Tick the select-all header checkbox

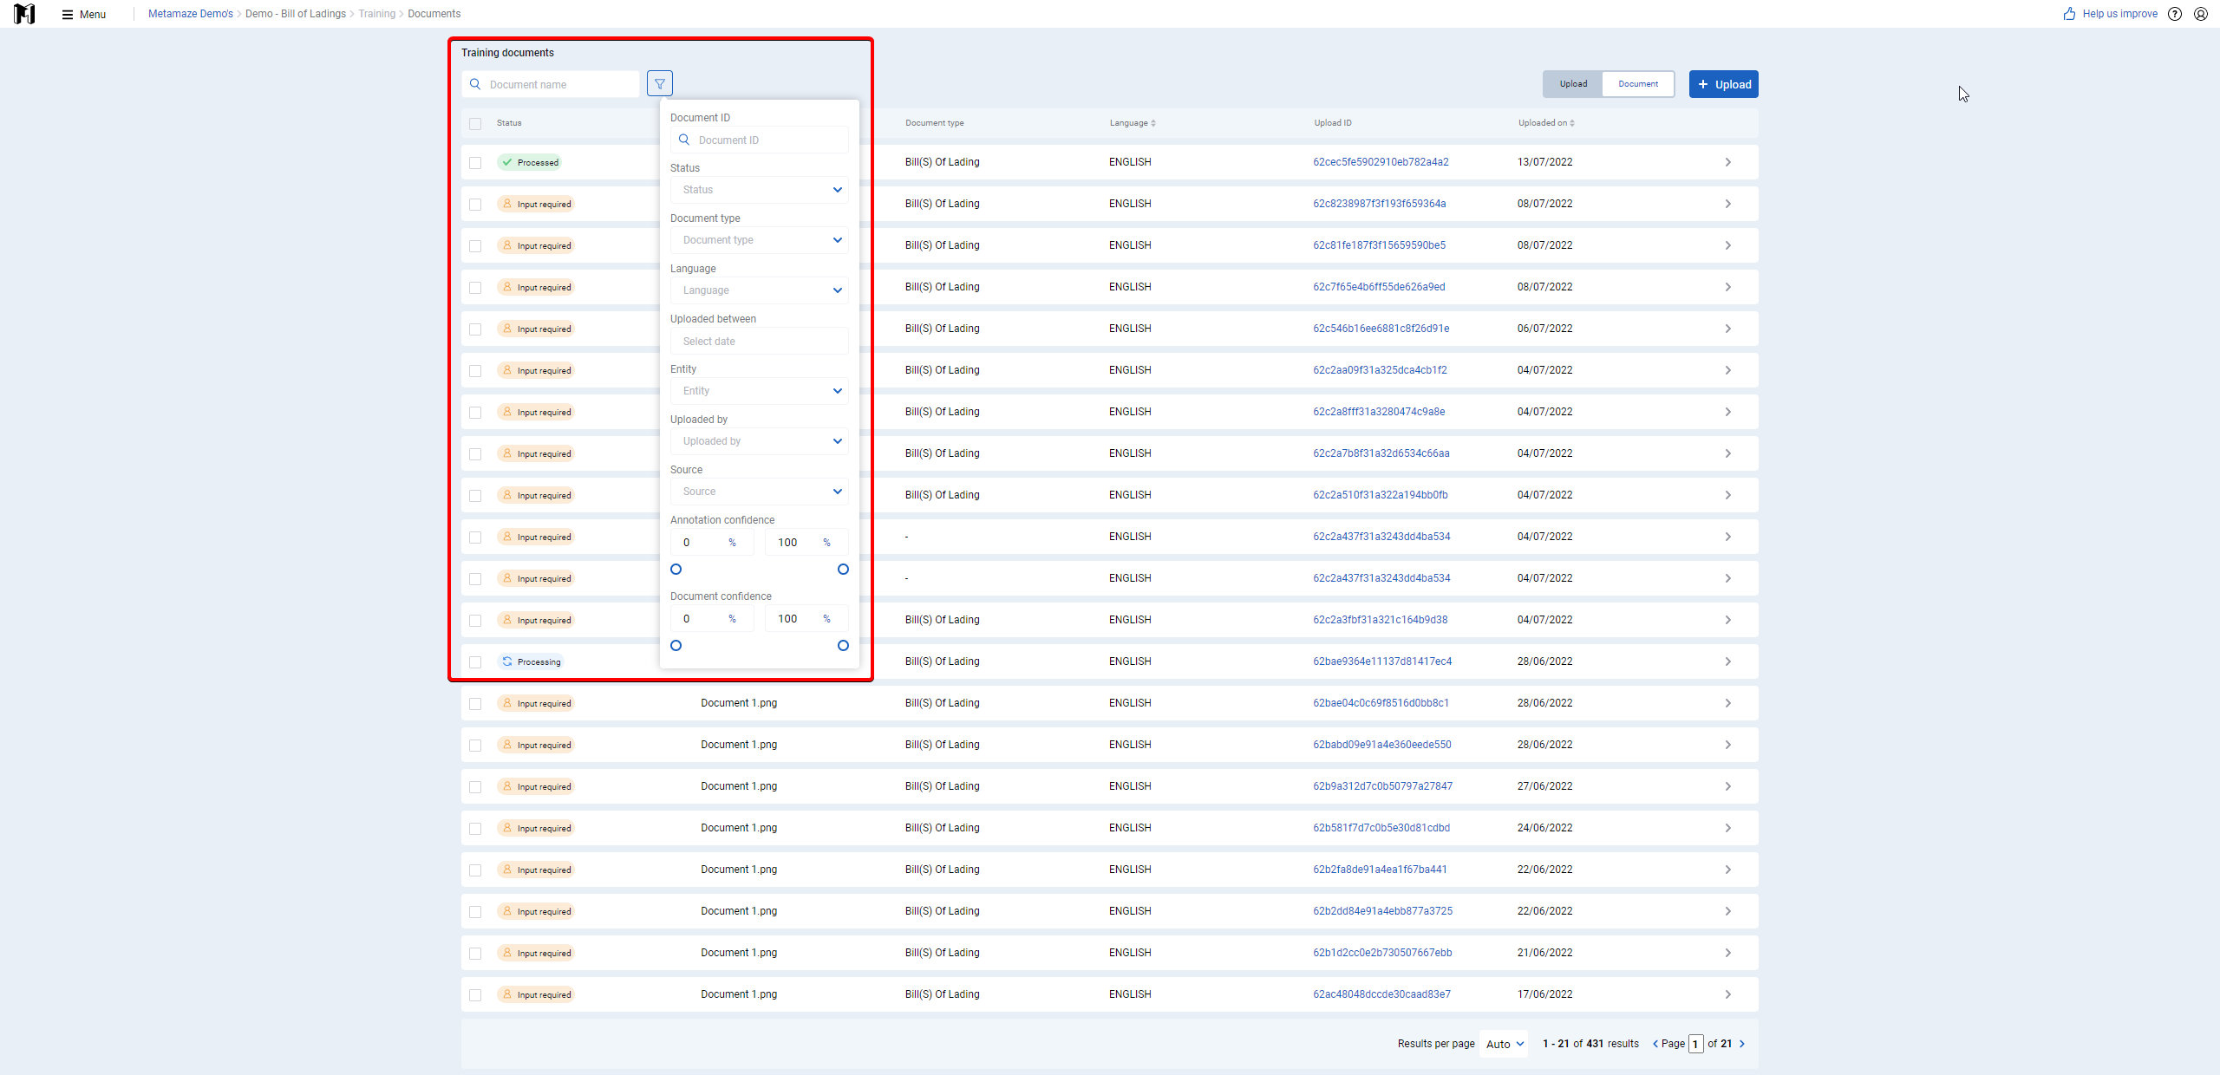[x=475, y=124]
